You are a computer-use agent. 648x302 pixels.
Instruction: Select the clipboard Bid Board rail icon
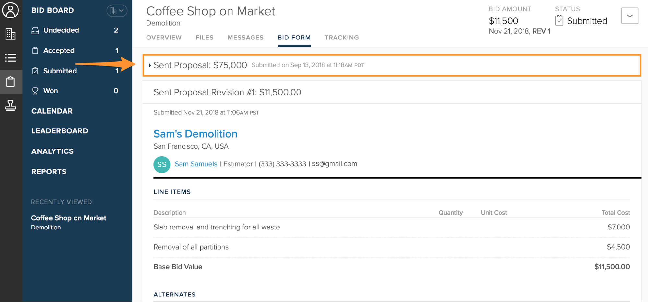[10, 82]
